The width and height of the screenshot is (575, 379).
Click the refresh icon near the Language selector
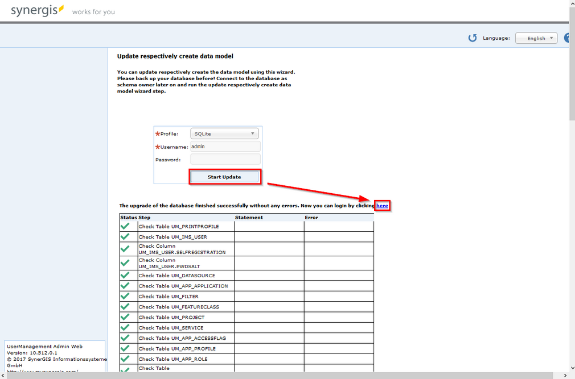(x=473, y=38)
